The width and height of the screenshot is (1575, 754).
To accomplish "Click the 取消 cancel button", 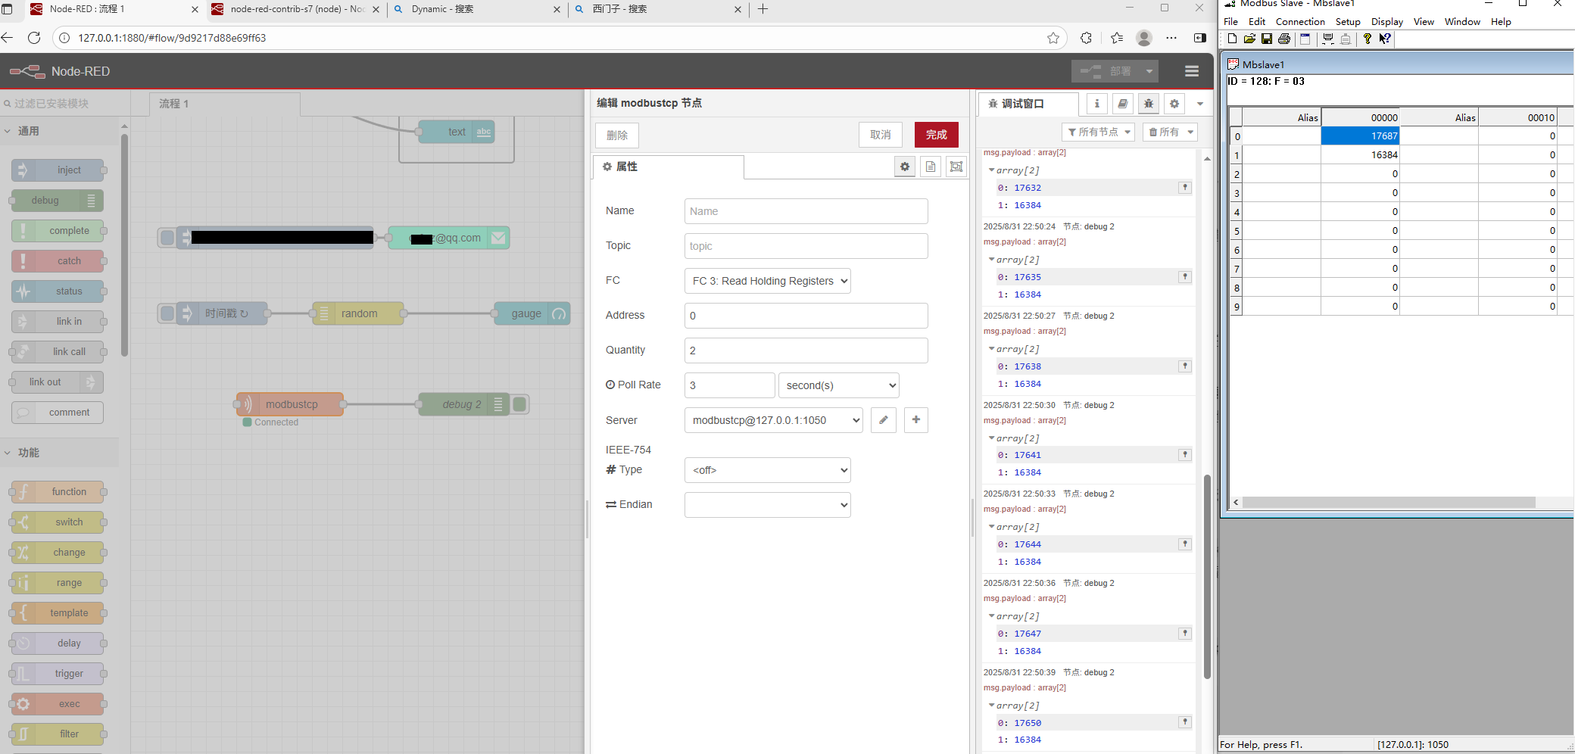I will tap(881, 135).
